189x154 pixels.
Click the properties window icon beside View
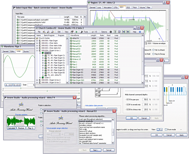pos(72,32)
